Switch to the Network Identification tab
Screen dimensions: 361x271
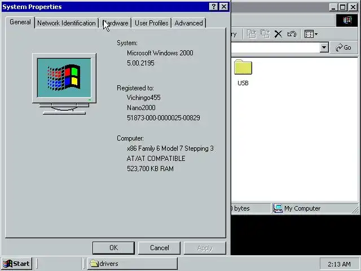[67, 23]
